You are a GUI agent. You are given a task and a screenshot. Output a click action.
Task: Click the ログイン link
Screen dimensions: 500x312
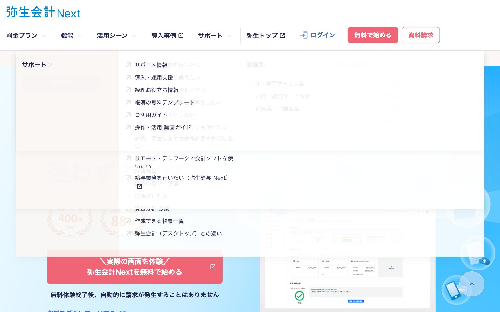click(323, 35)
